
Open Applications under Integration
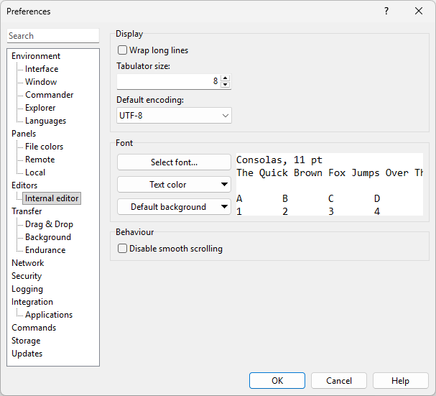point(49,315)
